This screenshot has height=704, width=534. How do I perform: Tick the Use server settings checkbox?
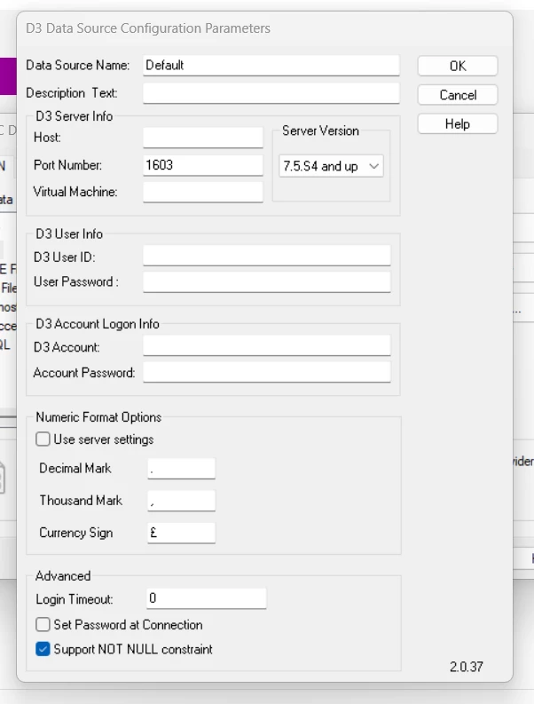43,439
